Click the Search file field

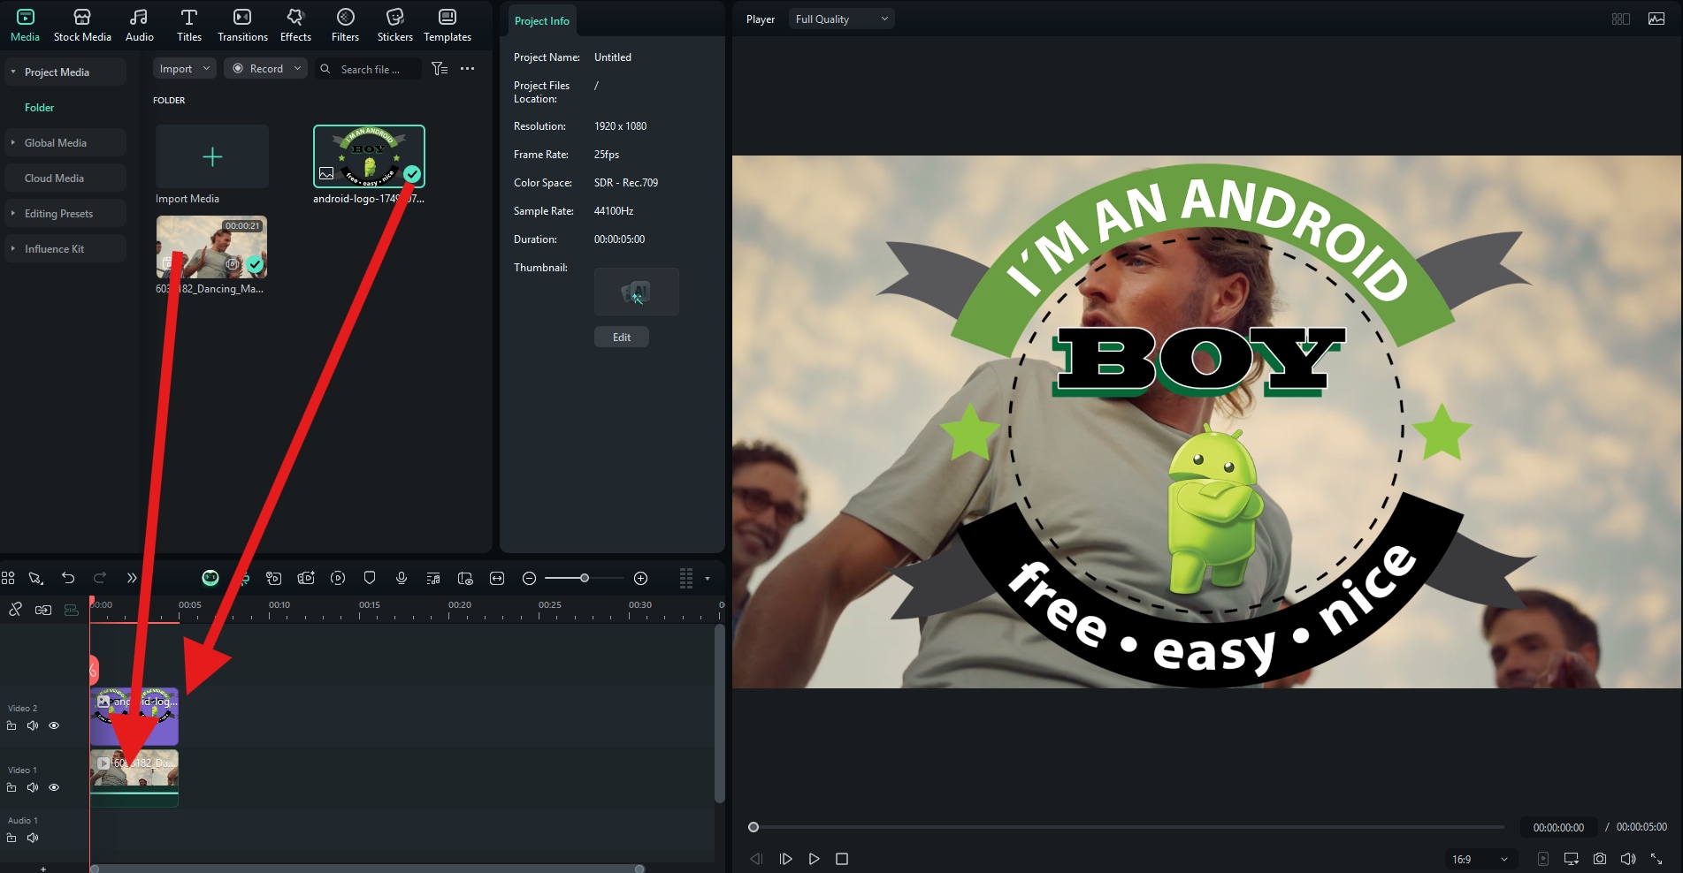click(x=369, y=69)
